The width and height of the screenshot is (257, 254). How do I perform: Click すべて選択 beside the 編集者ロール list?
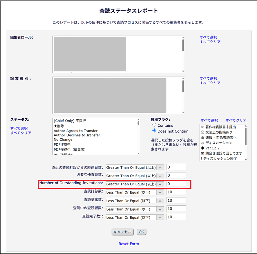(208, 37)
